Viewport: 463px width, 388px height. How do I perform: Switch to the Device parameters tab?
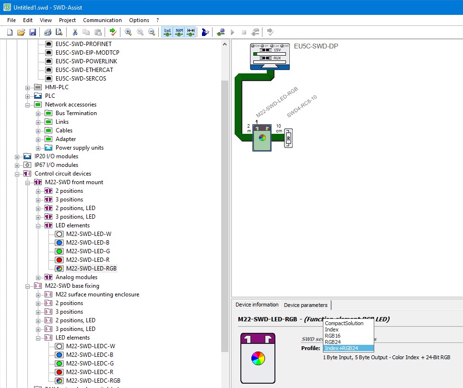(306, 305)
